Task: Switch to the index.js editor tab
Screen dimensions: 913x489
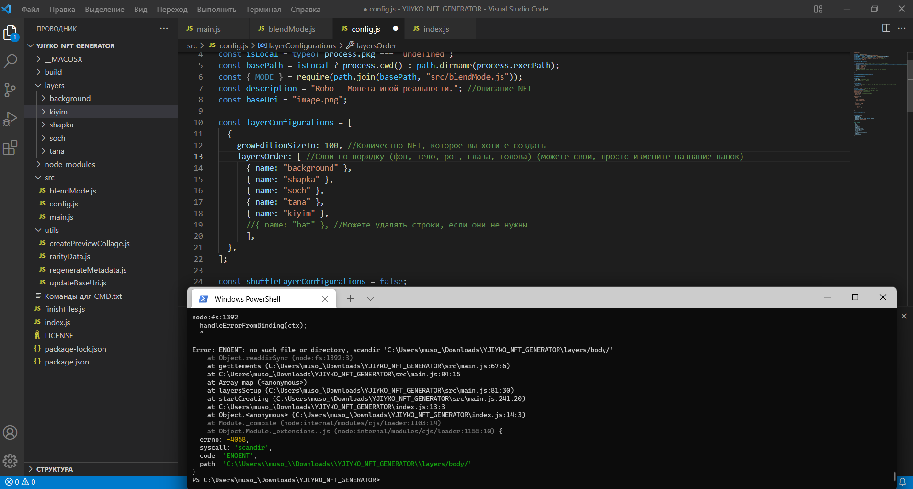Action: (440, 29)
